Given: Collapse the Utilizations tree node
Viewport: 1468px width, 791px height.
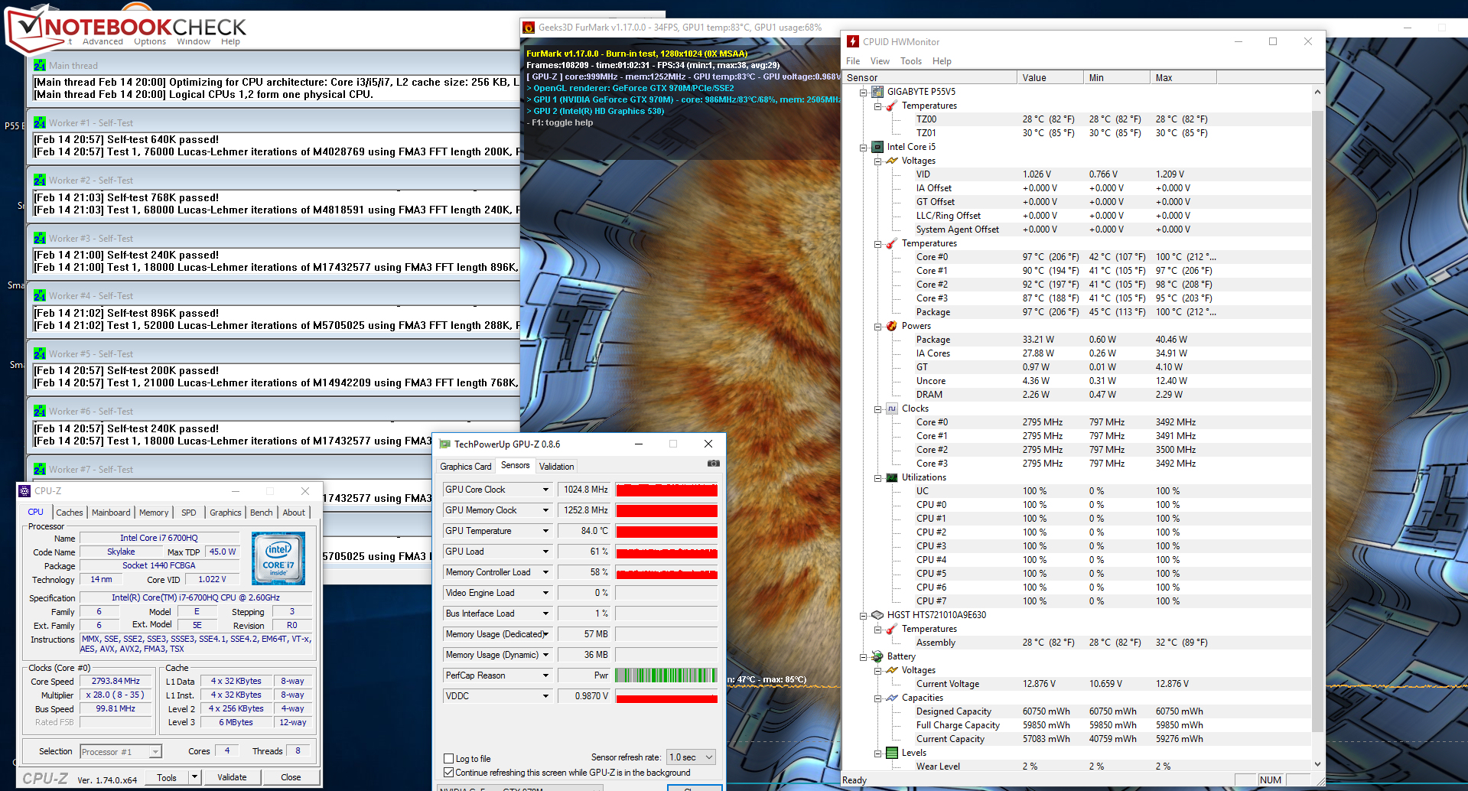Looking at the screenshot, I should (877, 477).
